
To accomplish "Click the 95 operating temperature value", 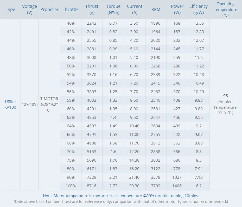I will [x=225, y=96].
